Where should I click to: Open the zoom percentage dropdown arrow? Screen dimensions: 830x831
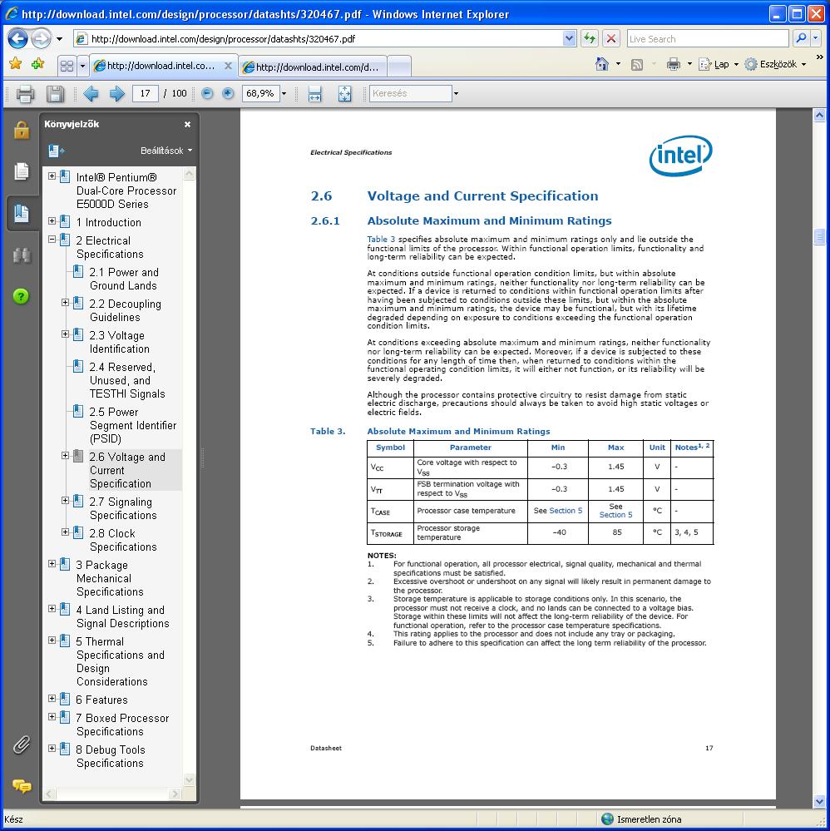(x=284, y=94)
